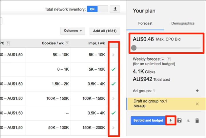Delete the plan with the trash icon
This screenshot has height=138, width=206.
pos(197,121)
